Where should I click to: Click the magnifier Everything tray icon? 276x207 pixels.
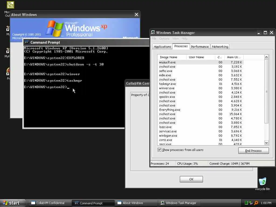point(256,203)
